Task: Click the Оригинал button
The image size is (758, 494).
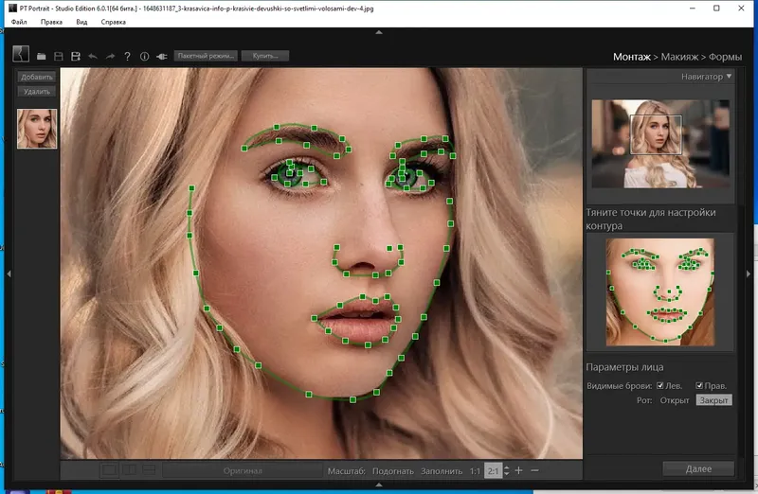Action: coord(243,470)
